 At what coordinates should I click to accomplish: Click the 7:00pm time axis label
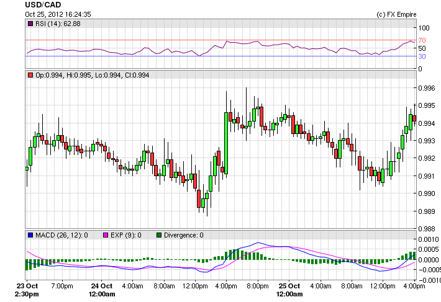tap(62, 286)
